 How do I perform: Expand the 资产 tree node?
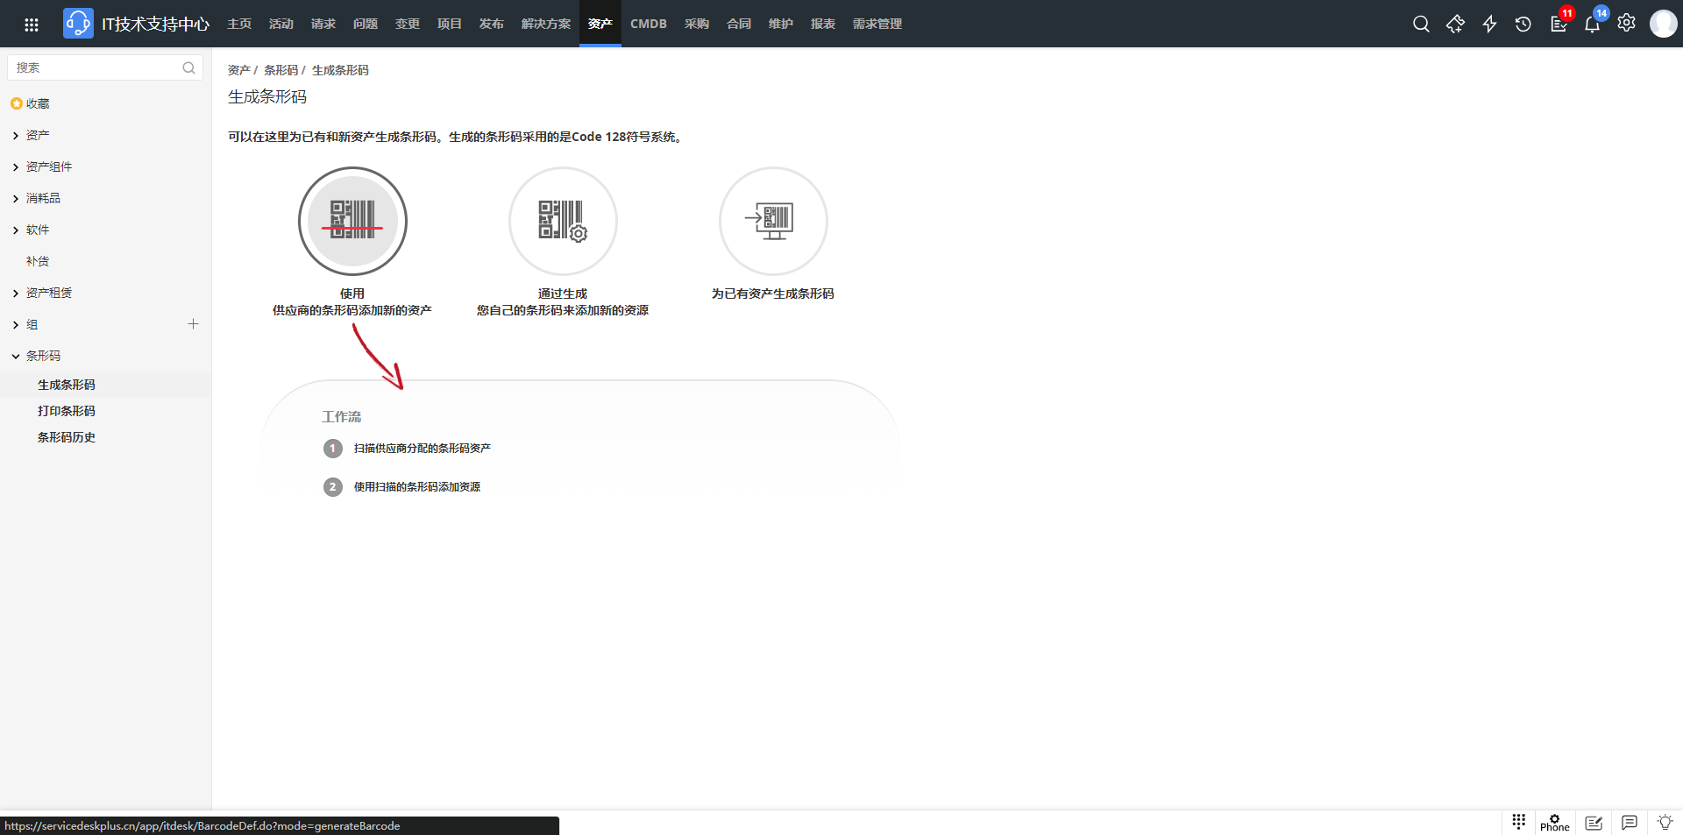tap(16, 136)
